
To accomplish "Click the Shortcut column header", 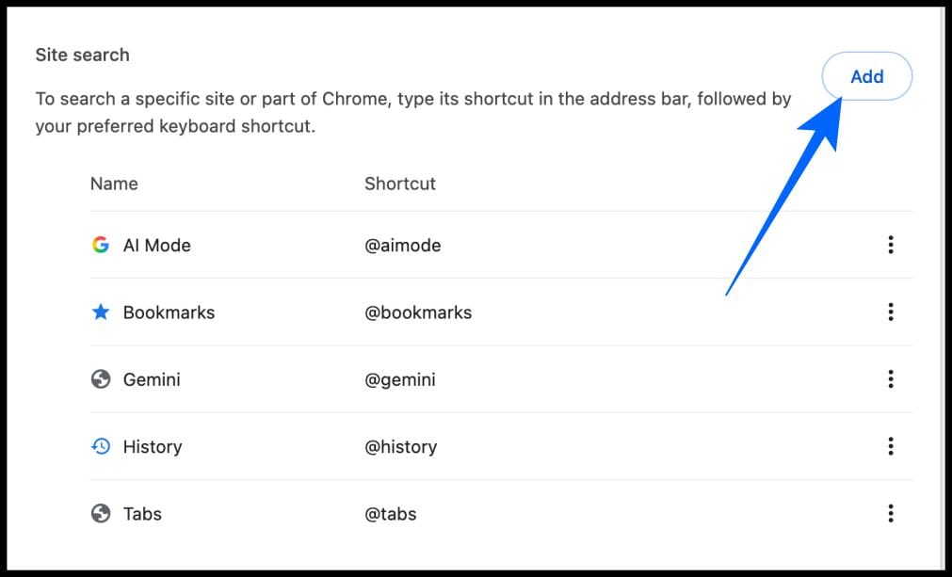I will [x=400, y=184].
